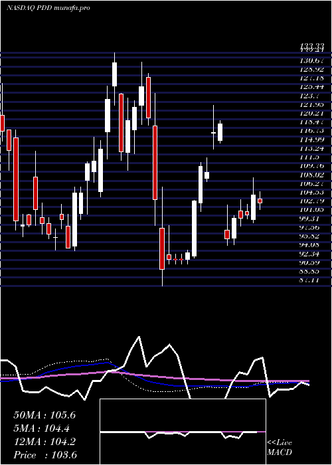Click the 118.47 price level label
The width and height of the screenshot is (332, 465).
pos(312,122)
